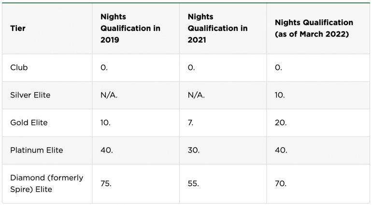This screenshot has width=372, height=205.
Task: Click the "Tier" column header
Action: point(18,28)
